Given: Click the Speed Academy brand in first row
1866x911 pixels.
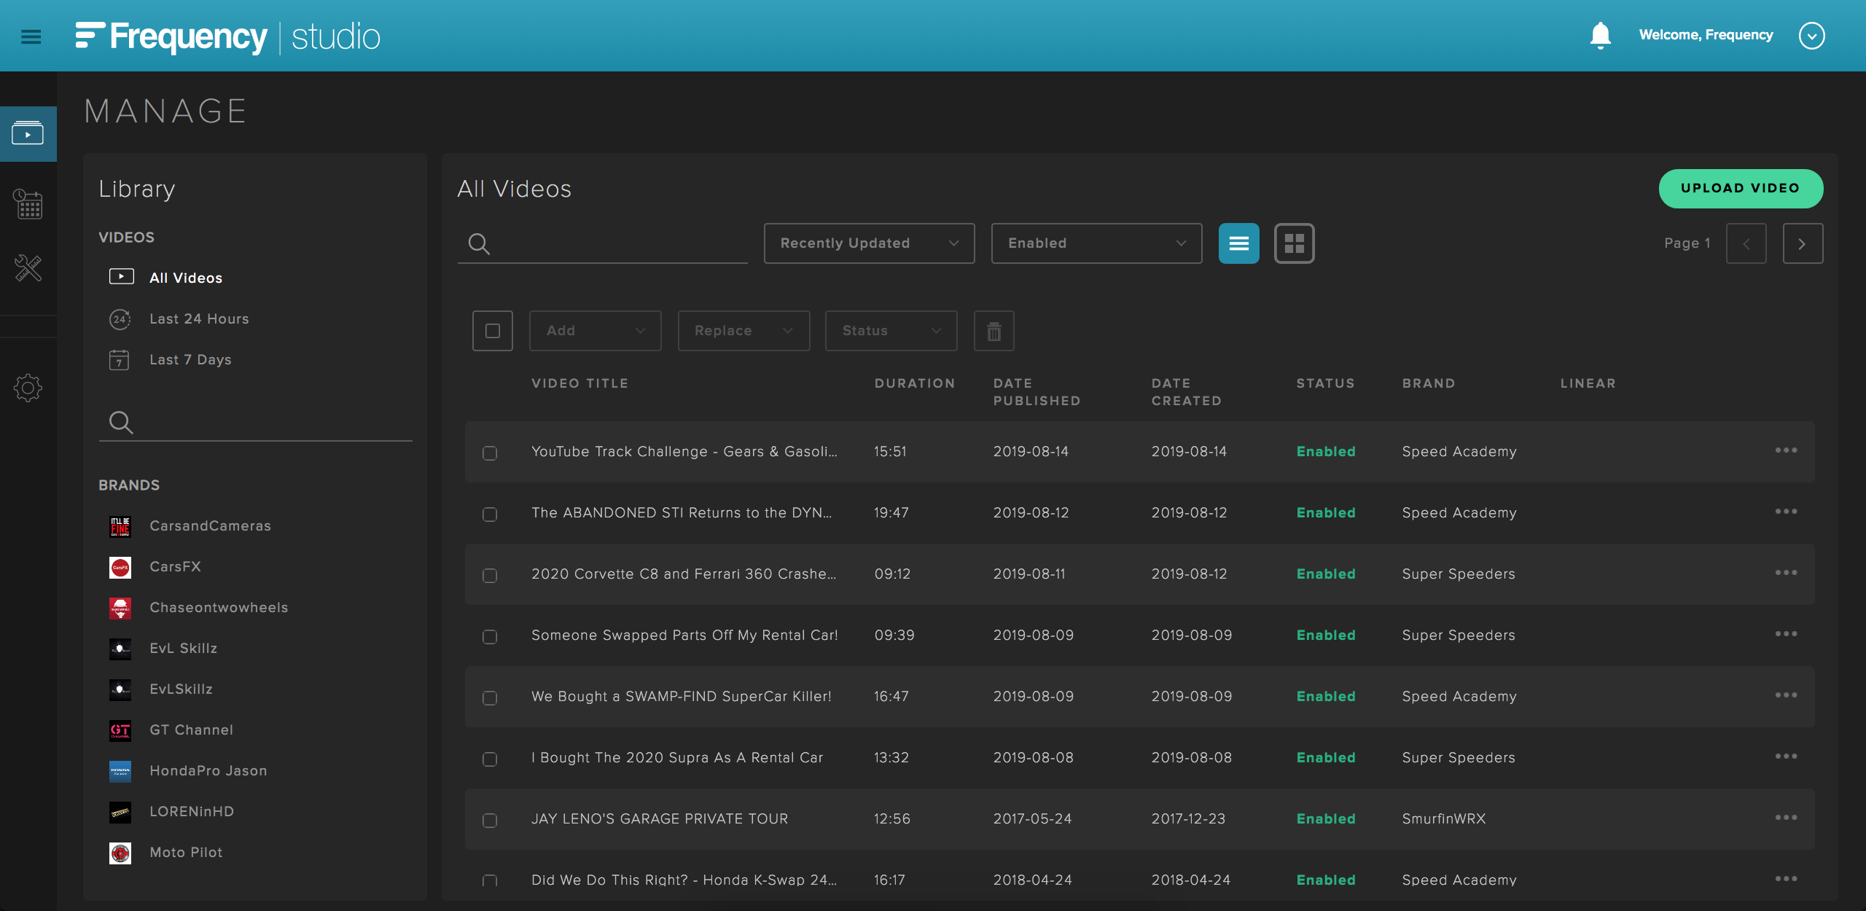Looking at the screenshot, I should click(x=1459, y=451).
